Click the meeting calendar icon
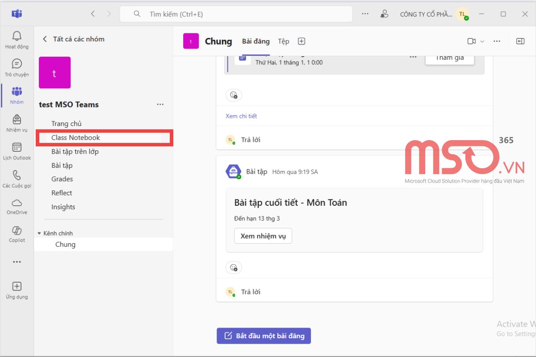 point(243,58)
